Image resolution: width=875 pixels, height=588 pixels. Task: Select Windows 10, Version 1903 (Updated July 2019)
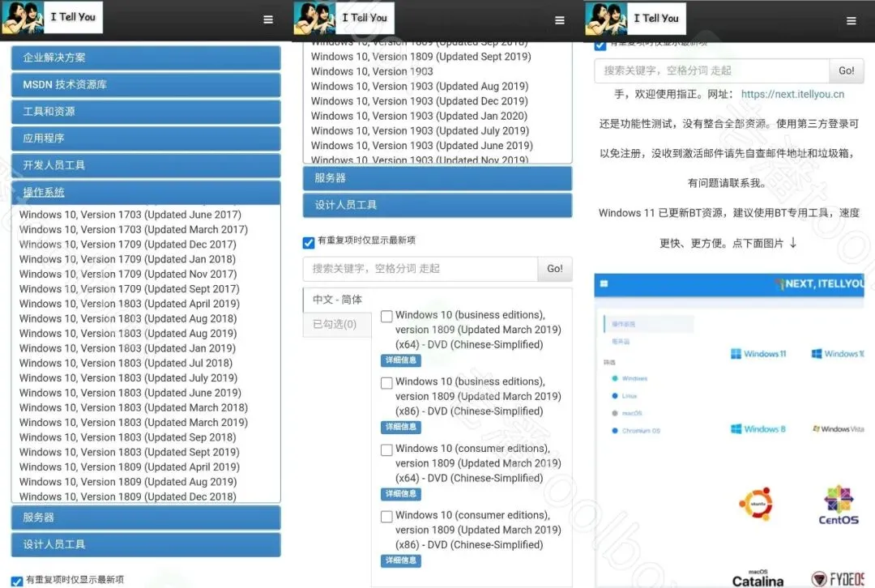click(x=420, y=130)
